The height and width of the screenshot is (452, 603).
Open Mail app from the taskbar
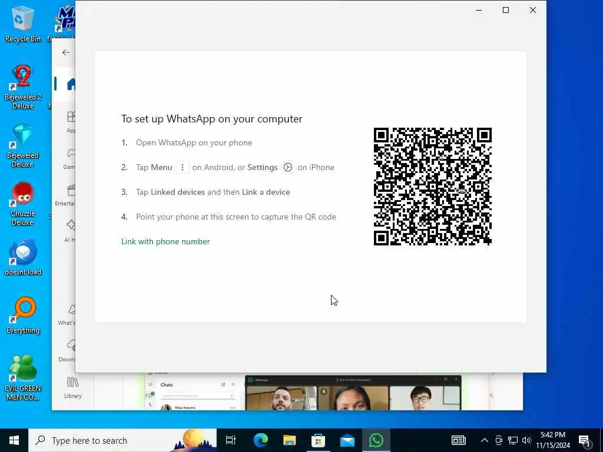coord(347,440)
